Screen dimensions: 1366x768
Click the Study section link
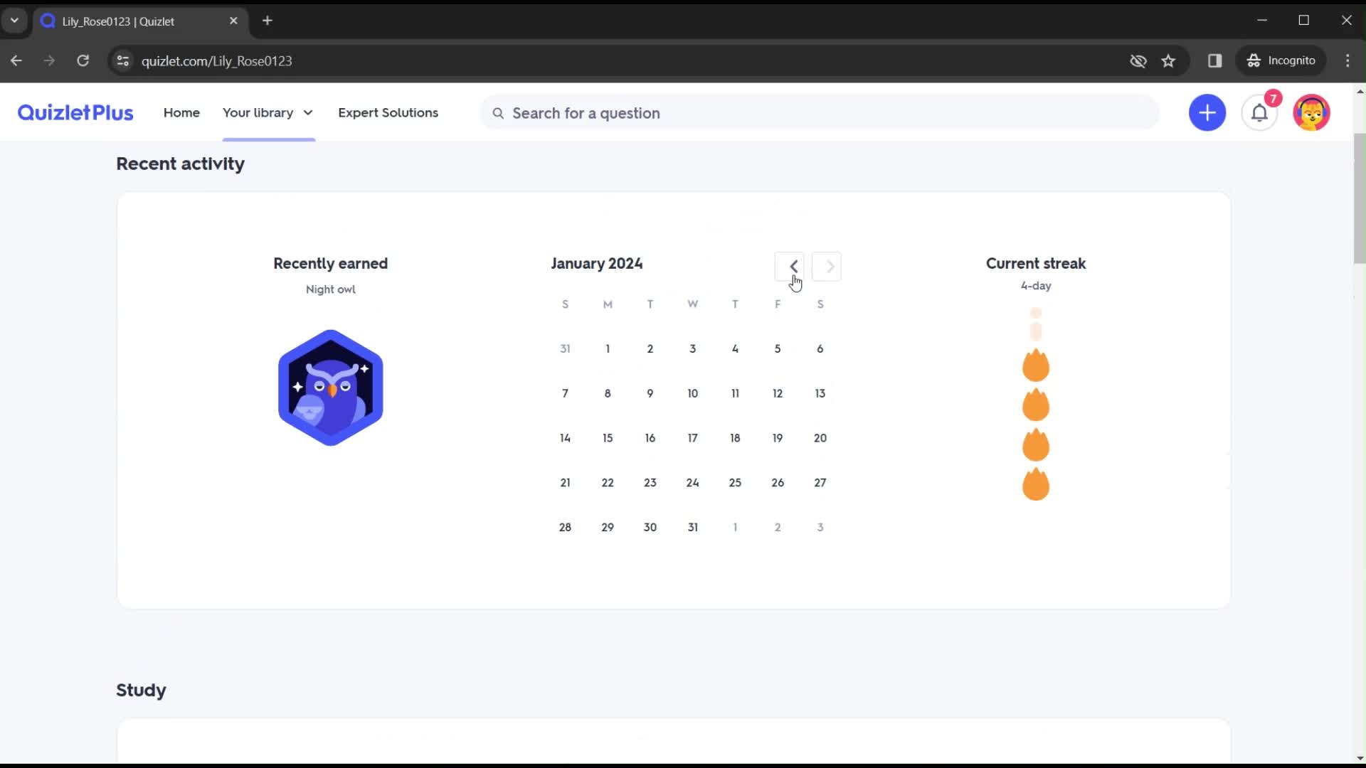pyautogui.click(x=141, y=689)
